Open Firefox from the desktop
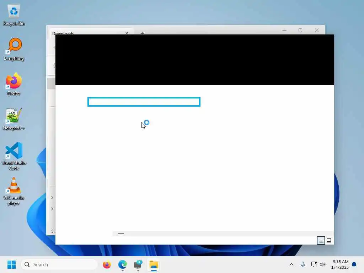This screenshot has height=273, width=364. (14, 84)
